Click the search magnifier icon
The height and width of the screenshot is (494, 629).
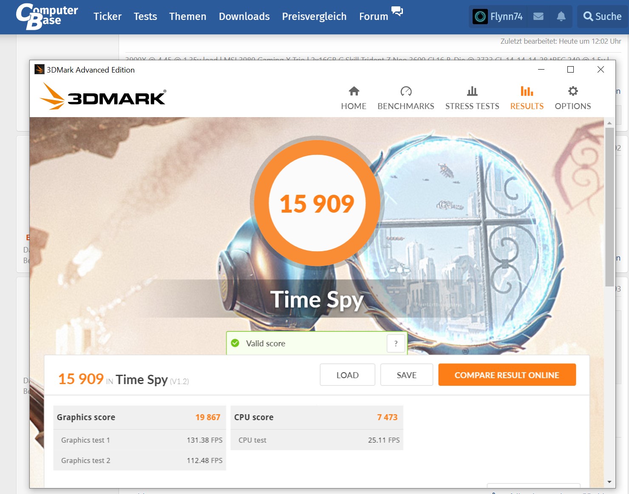pos(588,17)
